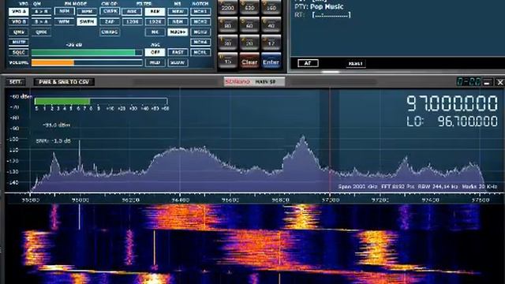Select the highlighted SWFM mode
The height and width of the screenshot is (284, 505).
point(87,22)
